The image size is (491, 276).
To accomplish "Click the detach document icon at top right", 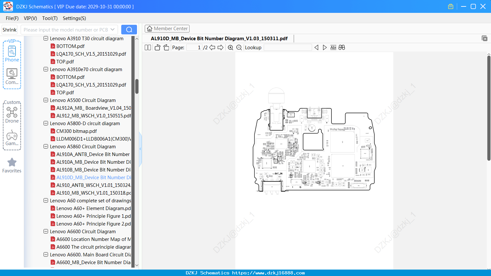I will coord(485,38).
